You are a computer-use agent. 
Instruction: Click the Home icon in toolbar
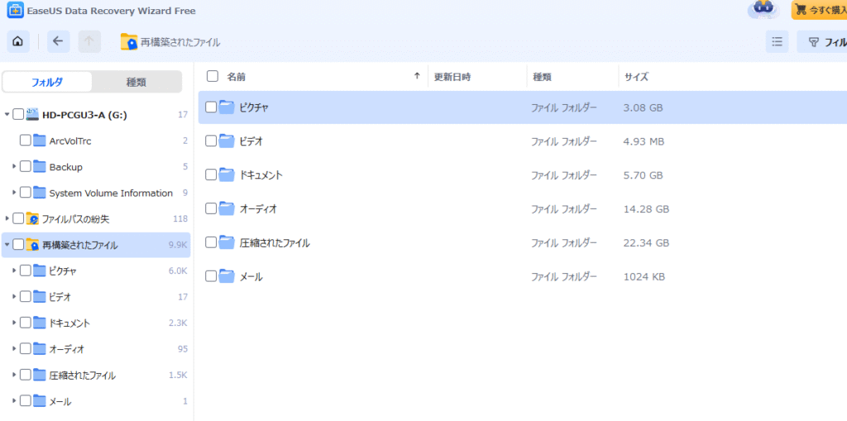tap(18, 41)
